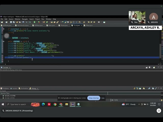Open the Declaration view tab
The height and width of the screenshot is (122, 163).
pyautogui.click(x=23, y=88)
